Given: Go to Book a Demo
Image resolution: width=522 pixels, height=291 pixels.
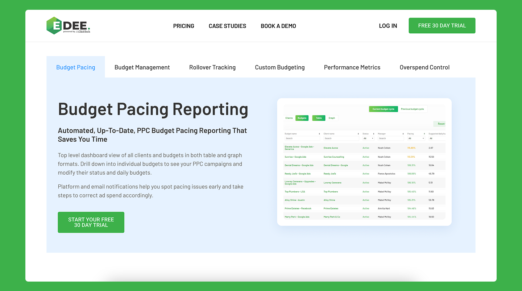Looking at the screenshot, I should 278,26.
